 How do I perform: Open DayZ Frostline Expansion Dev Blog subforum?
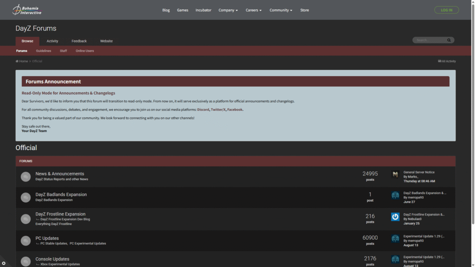point(65,219)
